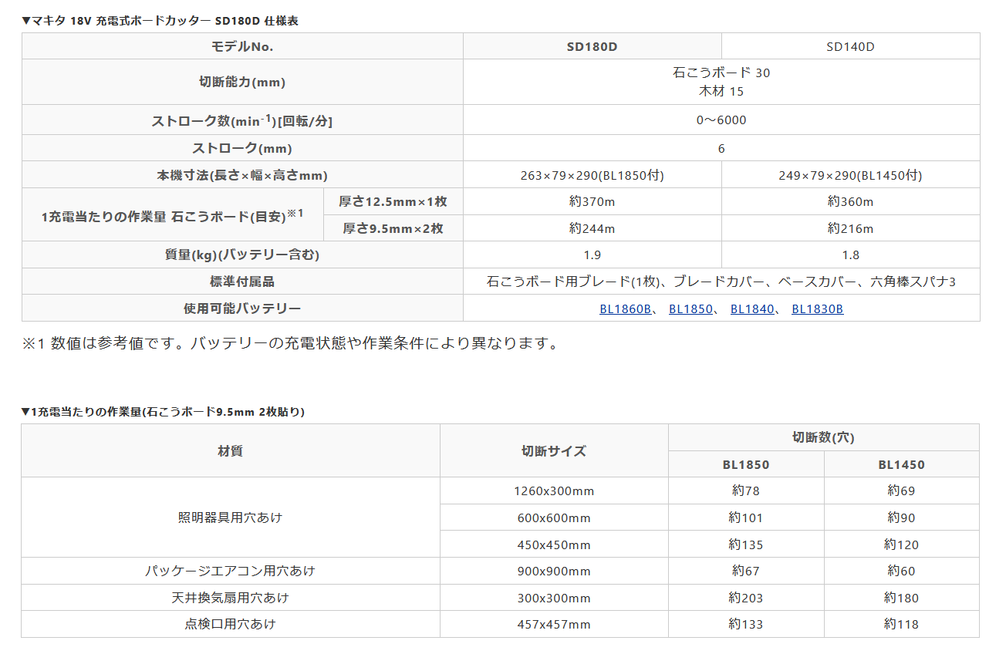
Task: Select the 457x457mm cut size
Action: (554, 624)
